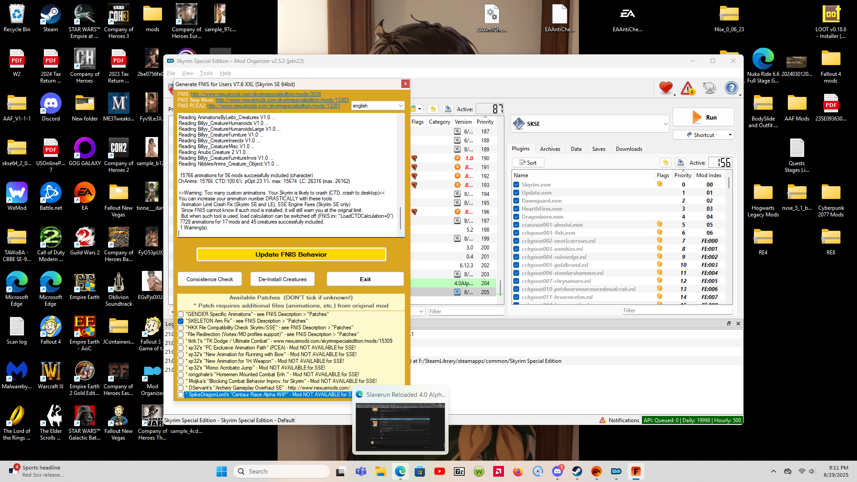The image size is (857, 482).
Task: Open the blue question mark help icon
Action: click(x=731, y=88)
